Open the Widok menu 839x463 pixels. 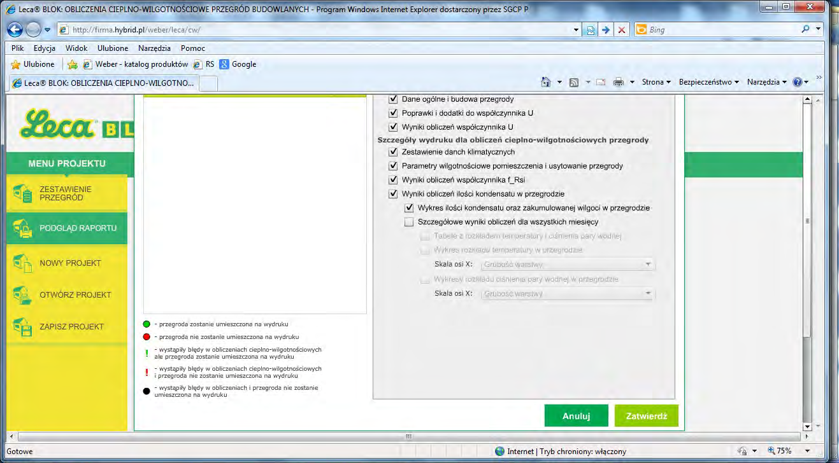pyautogui.click(x=76, y=48)
